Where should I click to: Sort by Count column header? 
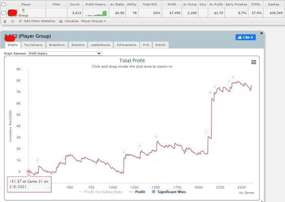[75, 4]
